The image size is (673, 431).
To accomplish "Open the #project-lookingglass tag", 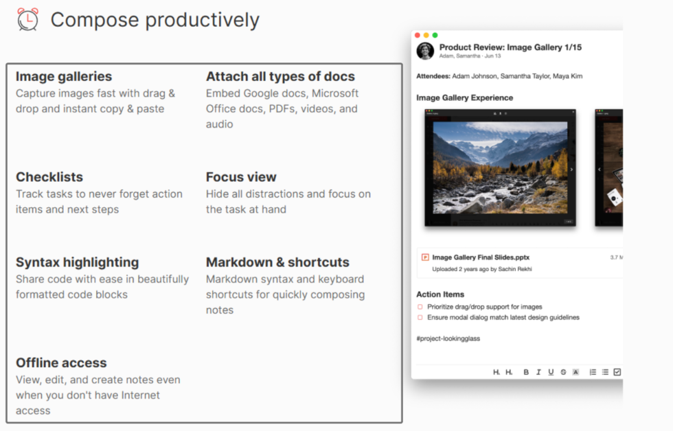I will coord(448,338).
